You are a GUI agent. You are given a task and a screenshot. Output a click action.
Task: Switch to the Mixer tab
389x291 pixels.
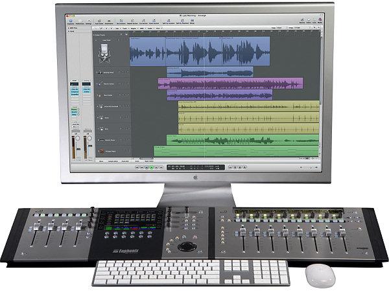click(101, 161)
